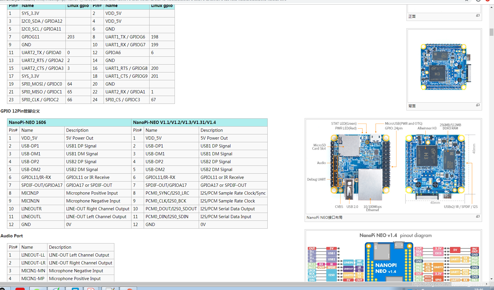Image resolution: width=494 pixels, height=290 pixels.
Task: Click the 背面 caption text
Action: click(412, 106)
